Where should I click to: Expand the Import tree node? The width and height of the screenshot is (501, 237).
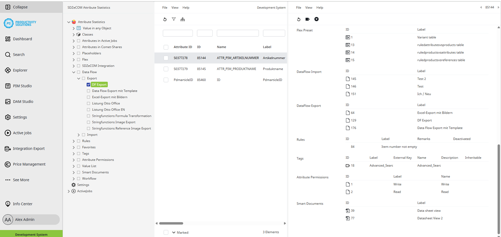click(x=79, y=134)
